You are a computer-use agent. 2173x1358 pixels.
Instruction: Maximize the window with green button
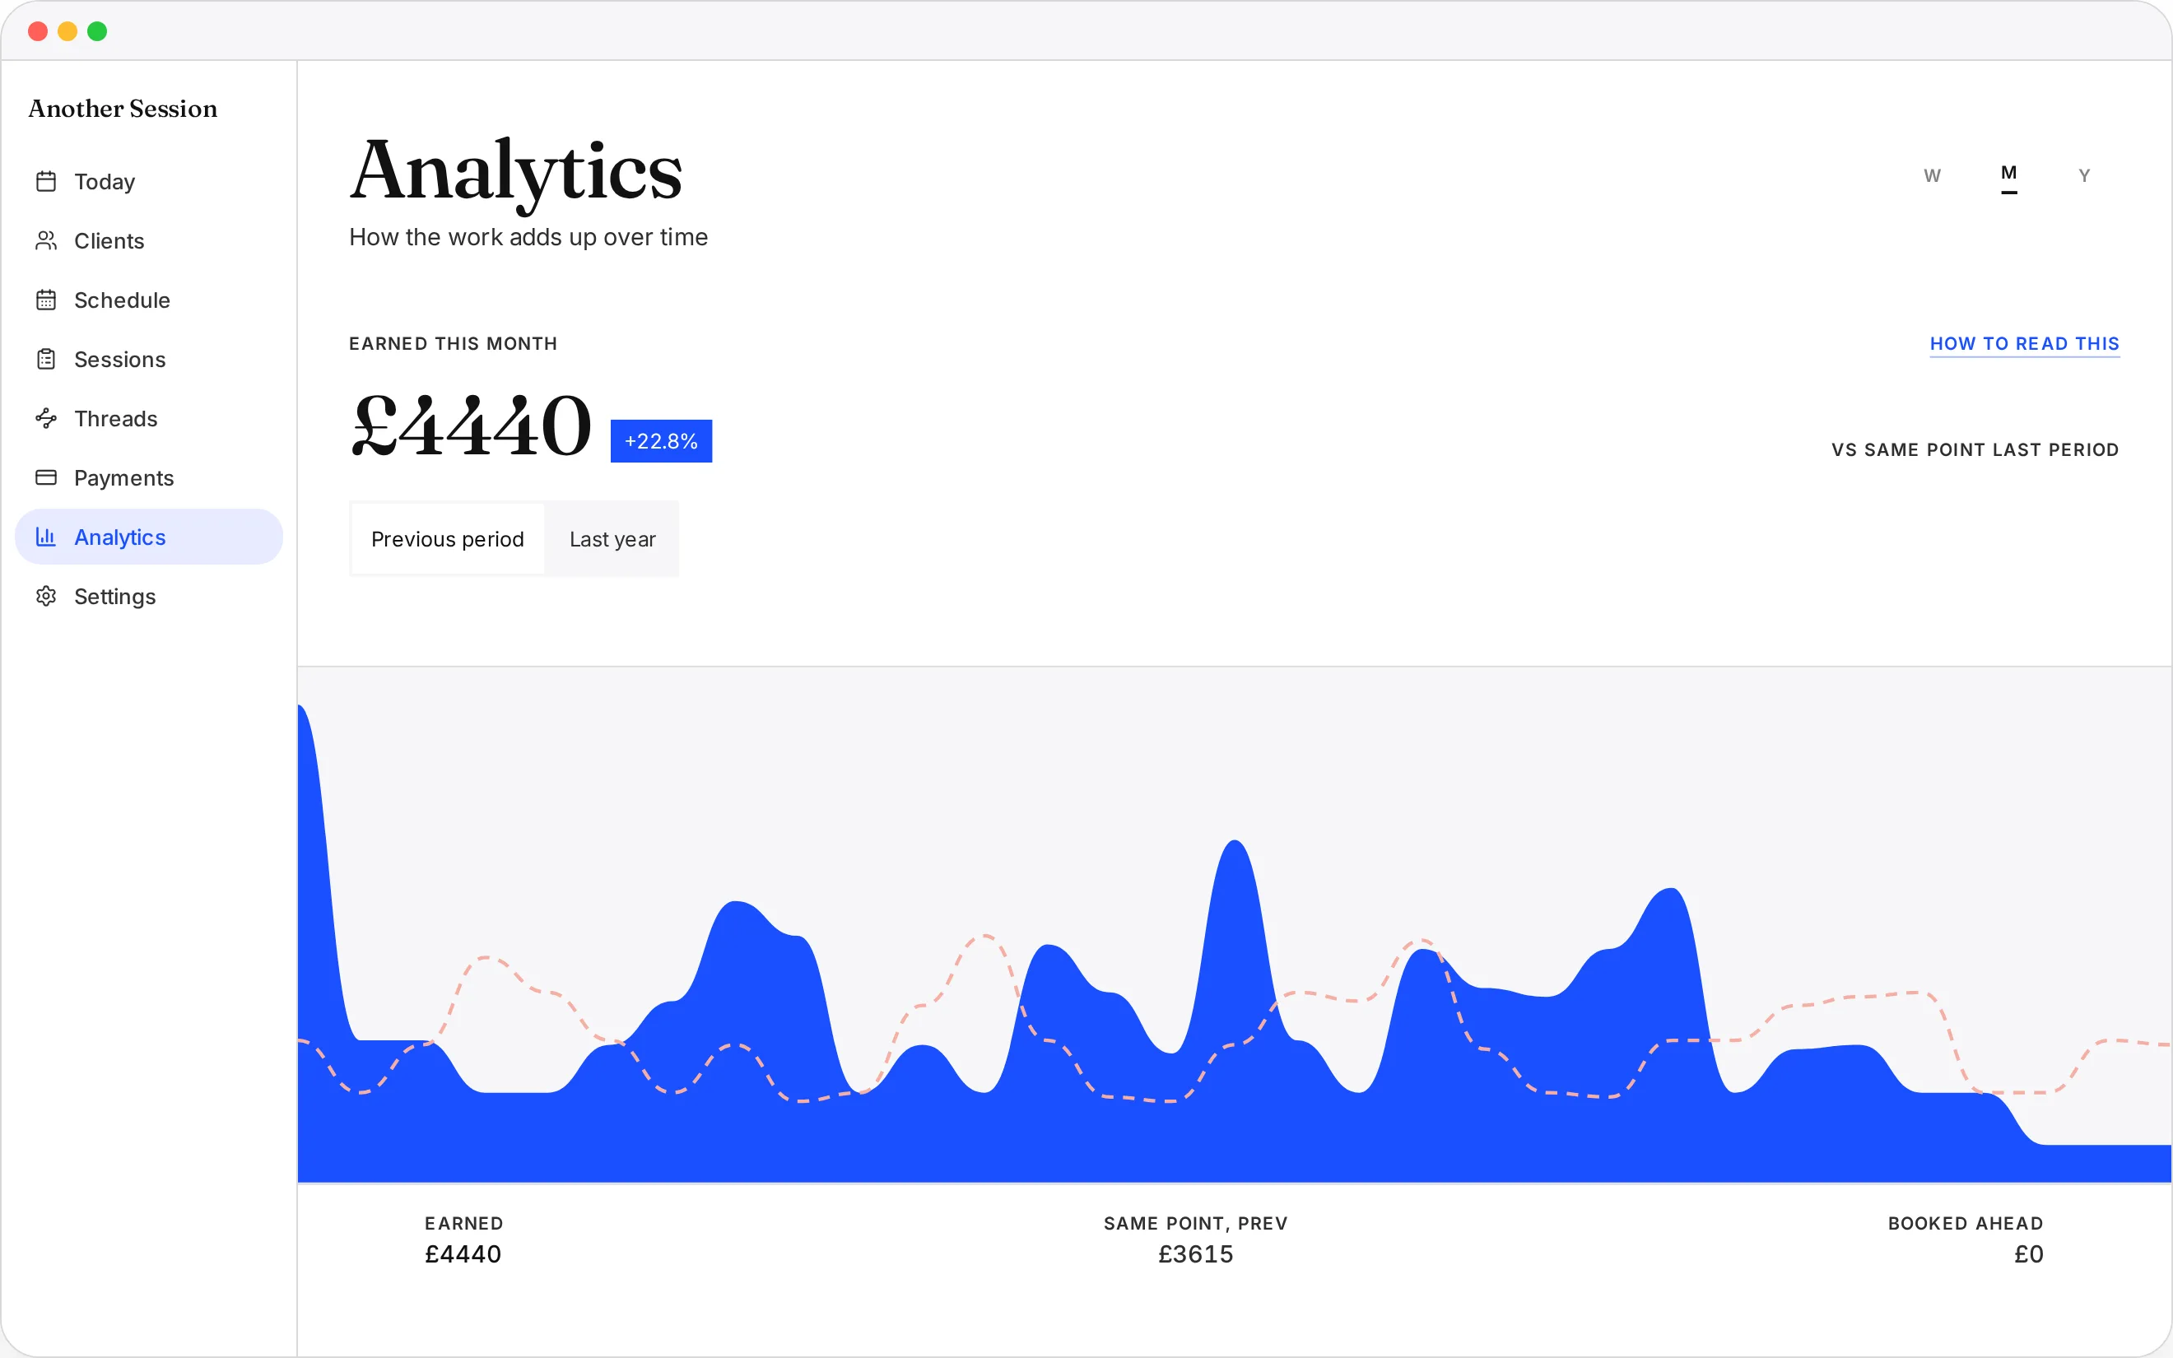click(x=97, y=31)
